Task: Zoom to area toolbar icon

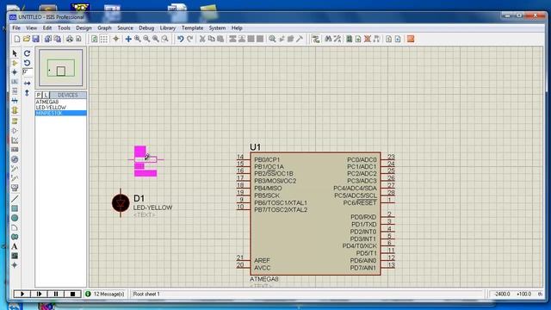Action: click(164, 39)
